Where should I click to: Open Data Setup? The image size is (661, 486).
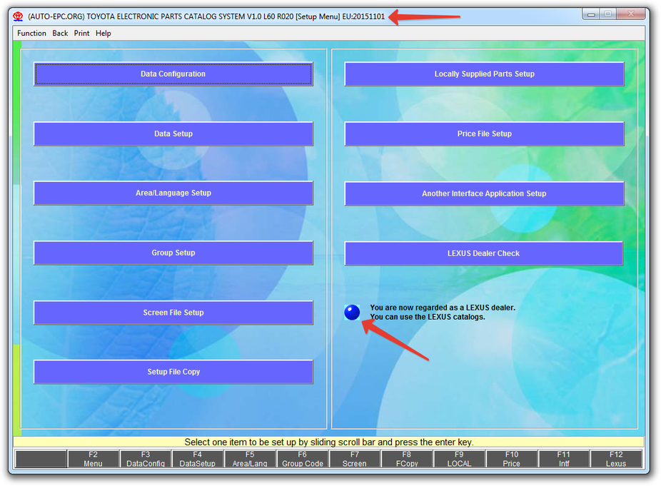click(x=173, y=133)
